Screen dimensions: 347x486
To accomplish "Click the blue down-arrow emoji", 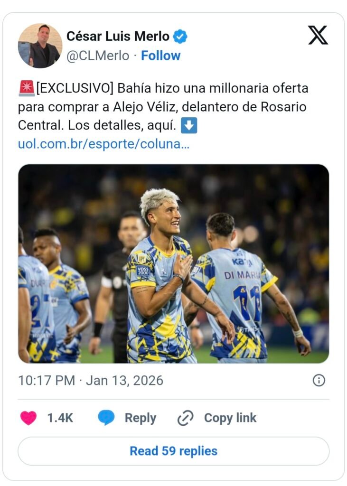I will pyautogui.click(x=189, y=126).
